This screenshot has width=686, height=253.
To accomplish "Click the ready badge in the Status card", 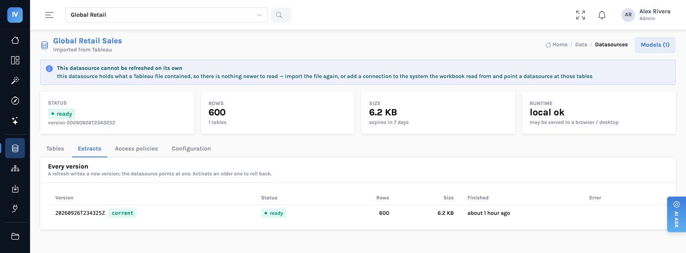I will (62, 114).
